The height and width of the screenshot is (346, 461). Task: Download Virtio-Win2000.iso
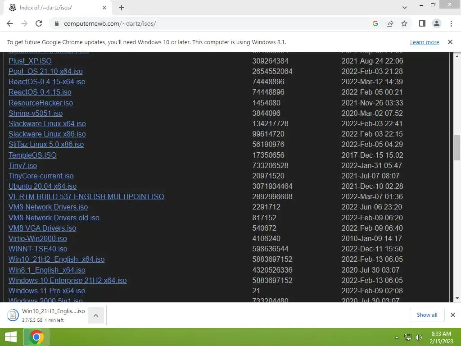[38, 238]
